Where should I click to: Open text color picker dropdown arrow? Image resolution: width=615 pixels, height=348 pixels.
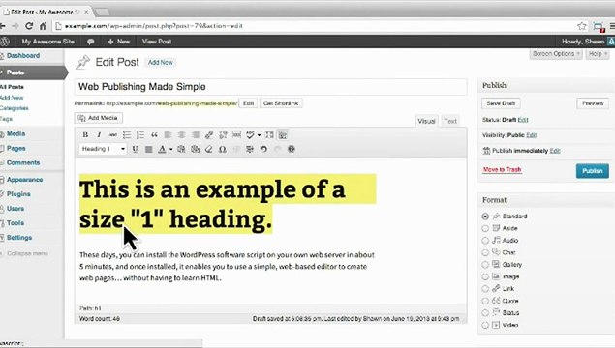(171, 150)
